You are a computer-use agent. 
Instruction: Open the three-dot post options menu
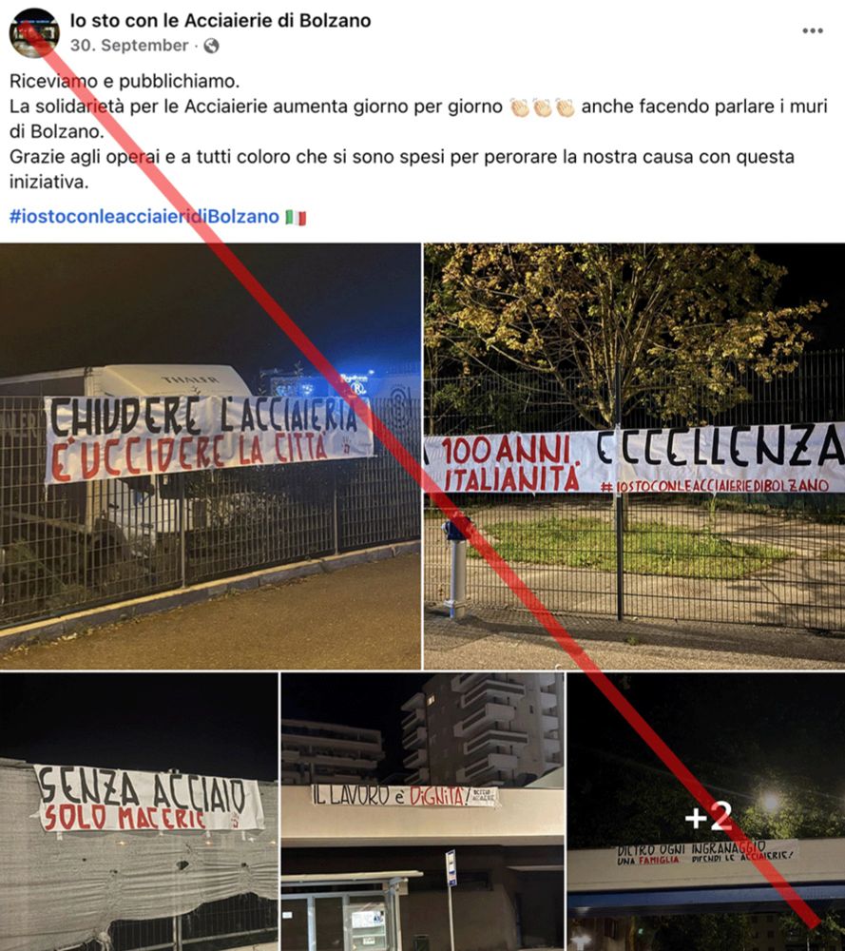813,31
